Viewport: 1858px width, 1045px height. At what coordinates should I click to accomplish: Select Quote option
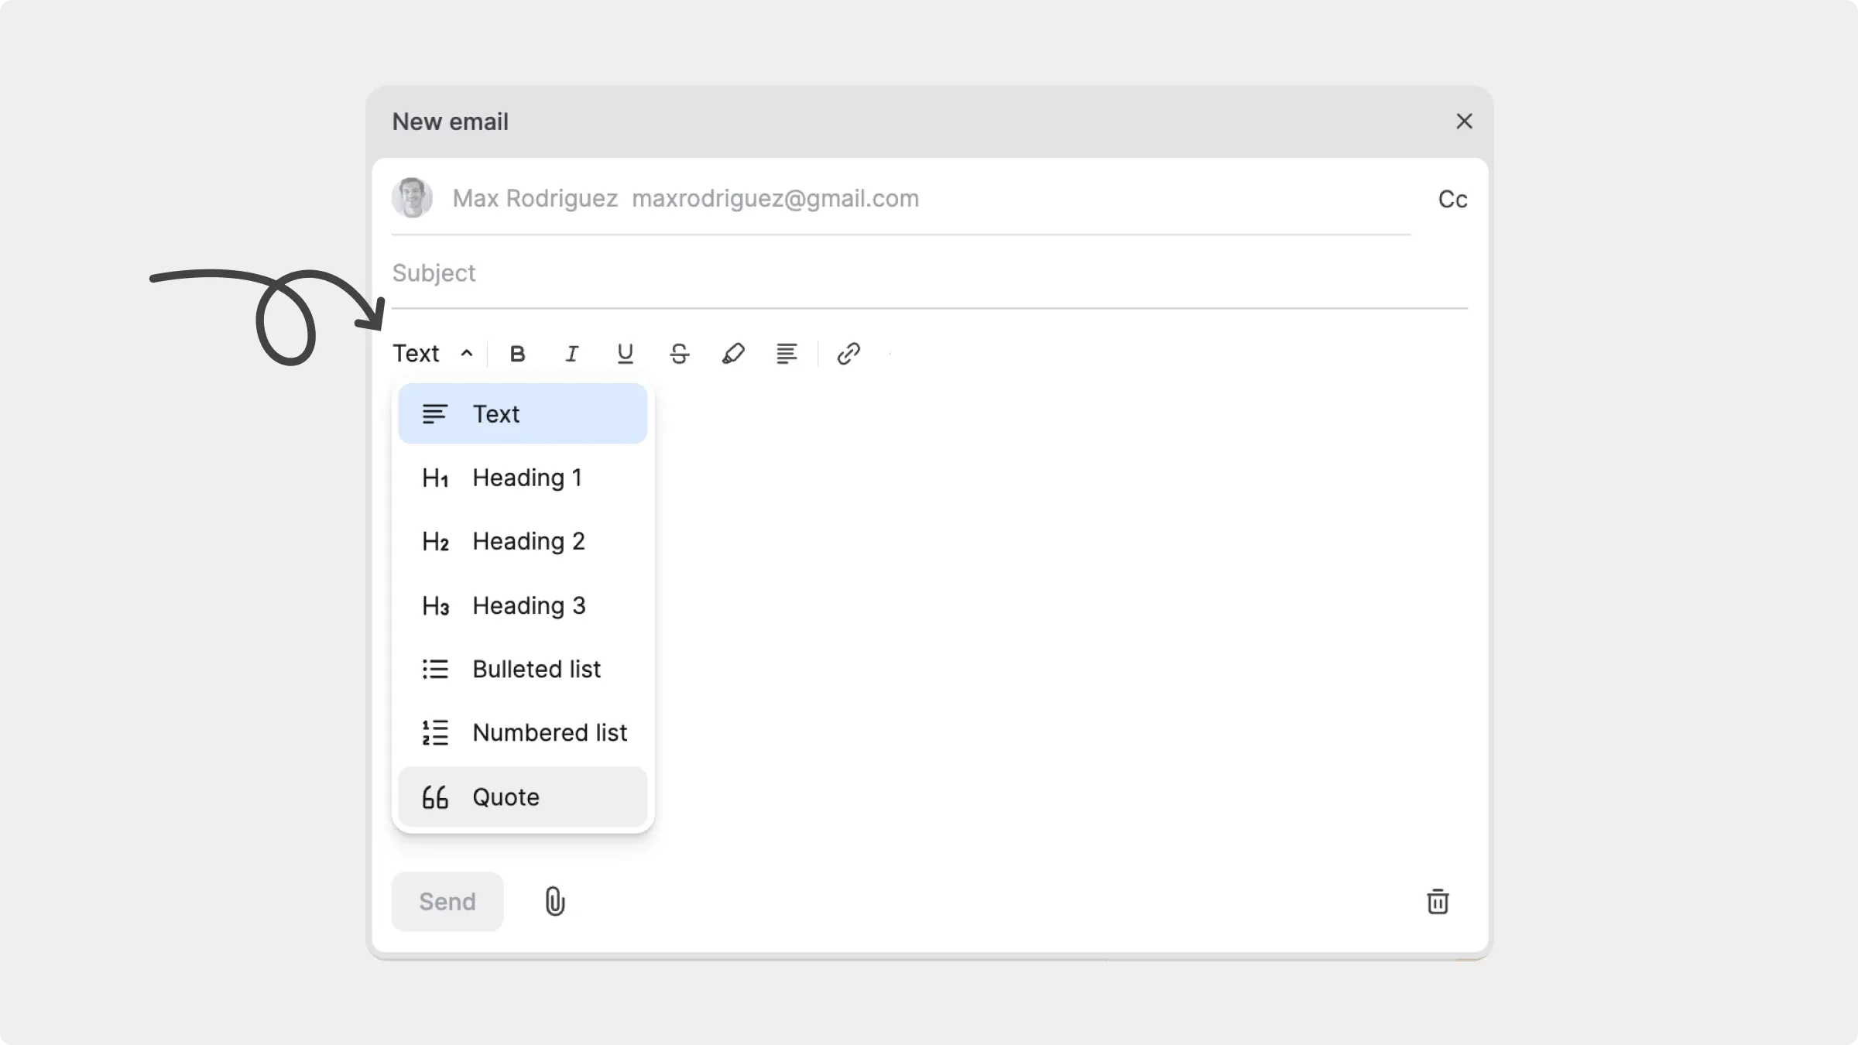[x=523, y=797]
